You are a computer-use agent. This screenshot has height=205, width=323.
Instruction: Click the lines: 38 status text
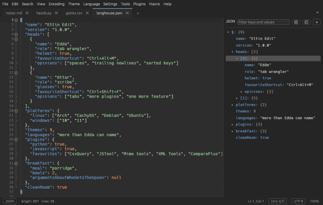[48, 201]
